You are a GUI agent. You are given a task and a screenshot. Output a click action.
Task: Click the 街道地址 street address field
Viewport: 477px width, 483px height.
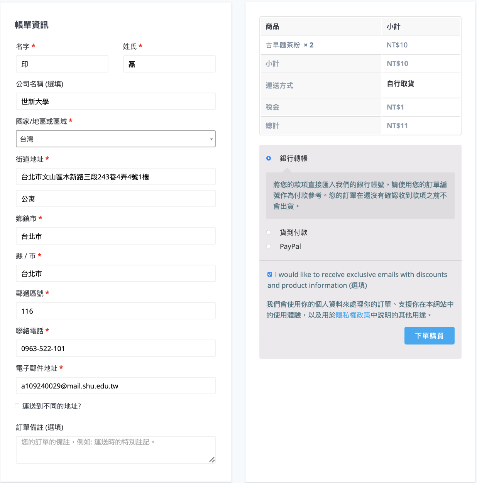click(115, 177)
